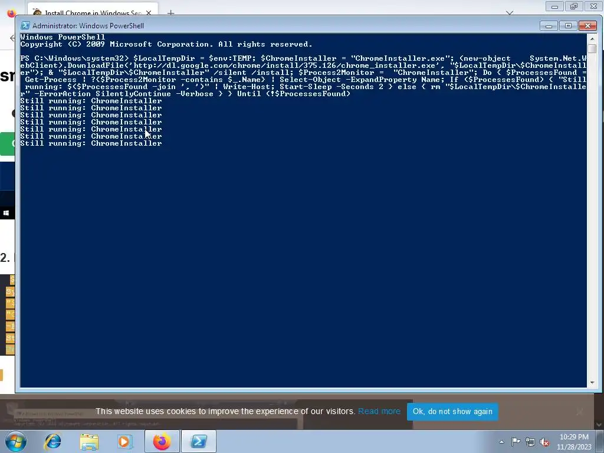Open the clock showing 10:29 PM

[574, 442]
